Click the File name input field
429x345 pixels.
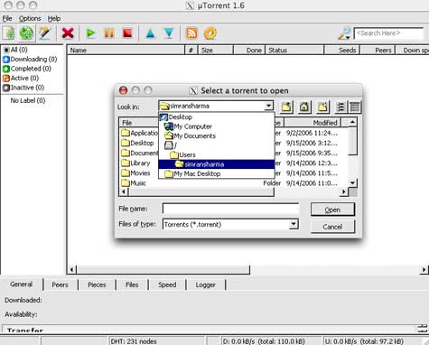click(x=230, y=209)
